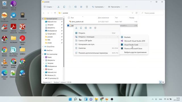The image size is (182, 102).
Task: Click the Rename icon in context menu
Action: click(86, 28)
